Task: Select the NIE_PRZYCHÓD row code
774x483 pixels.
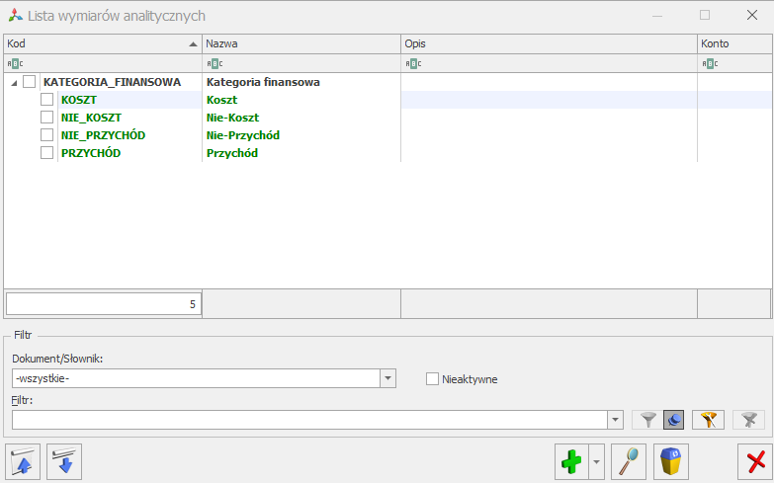Action: [x=103, y=135]
